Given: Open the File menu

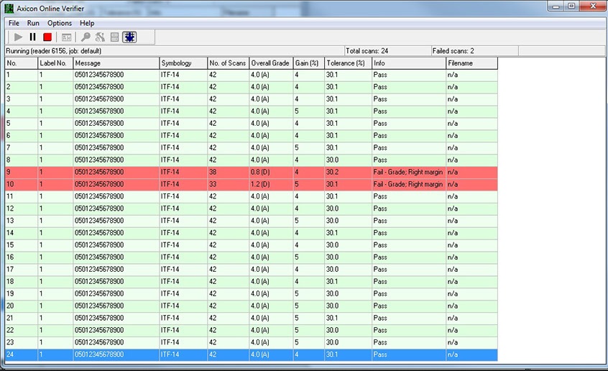Looking at the screenshot, I should coord(14,23).
